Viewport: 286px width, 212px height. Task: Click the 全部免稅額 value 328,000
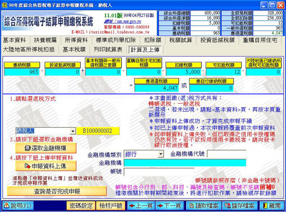pos(275,13)
